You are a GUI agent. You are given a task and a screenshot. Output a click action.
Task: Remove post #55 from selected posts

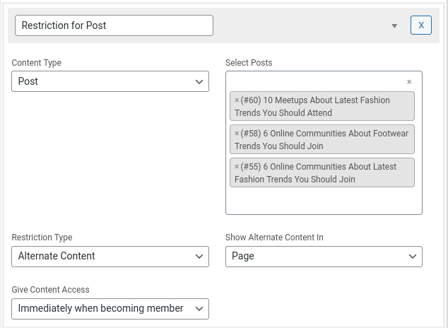pos(237,167)
